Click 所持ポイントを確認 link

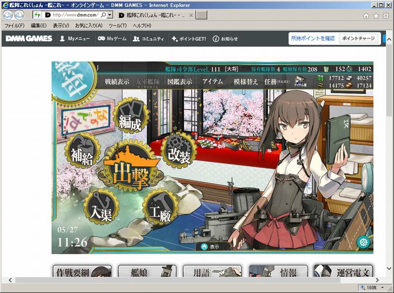pos(313,38)
